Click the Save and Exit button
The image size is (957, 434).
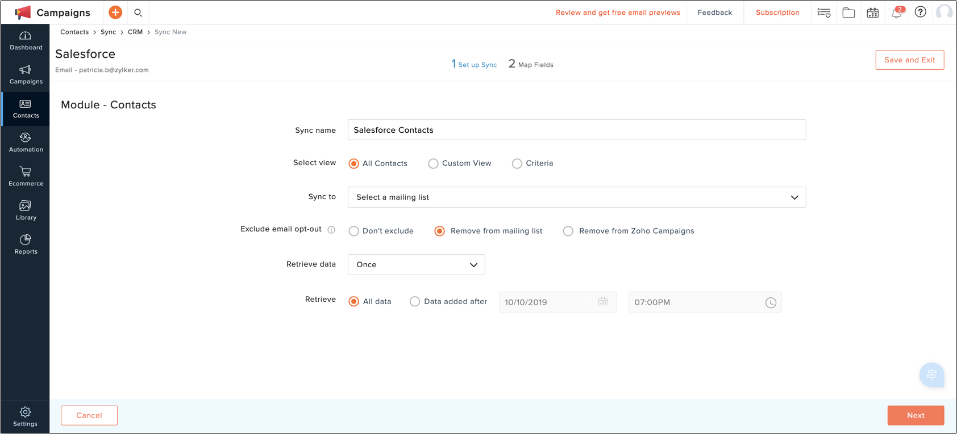pos(910,60)
